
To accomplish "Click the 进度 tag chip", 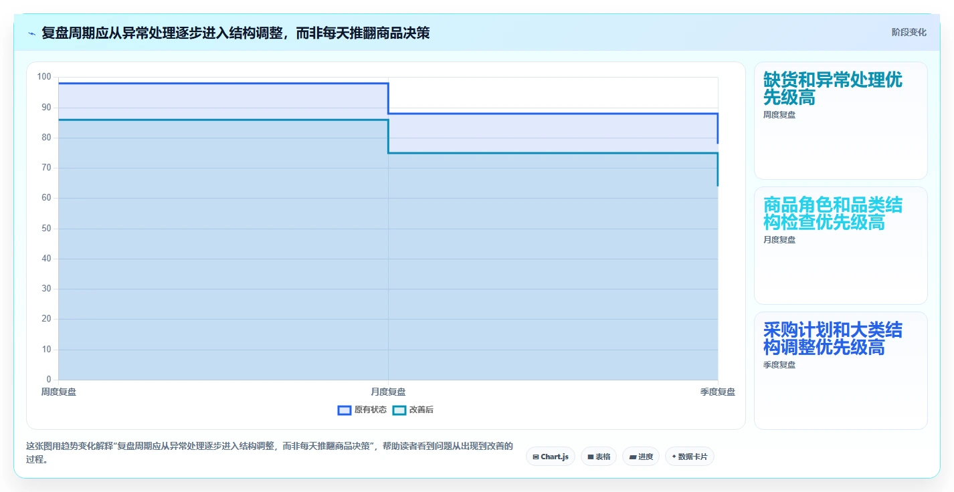I will 641,457.
